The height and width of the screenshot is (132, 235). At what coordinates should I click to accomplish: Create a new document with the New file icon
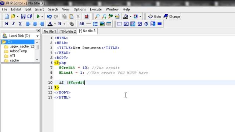click(x=7, y=16)
